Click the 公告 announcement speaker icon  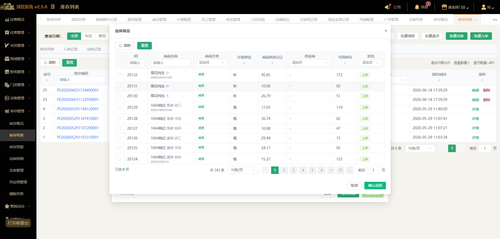(x=388, y=7)
